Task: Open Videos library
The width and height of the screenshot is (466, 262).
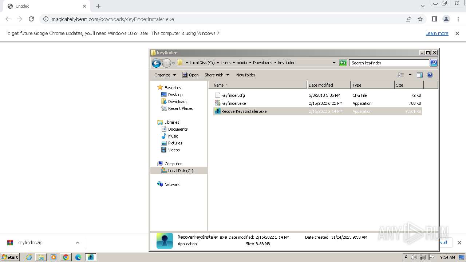Action: (x=174, y=150)
